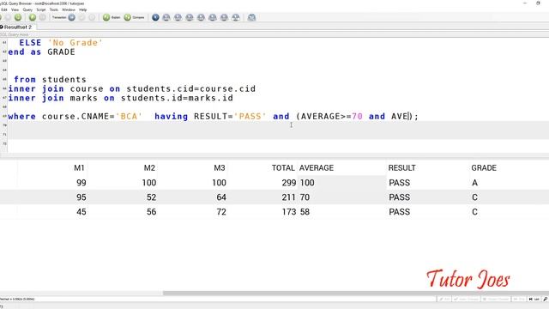Open the Tools menu
This screenshot has width=549, height=309.
point(54,9)
